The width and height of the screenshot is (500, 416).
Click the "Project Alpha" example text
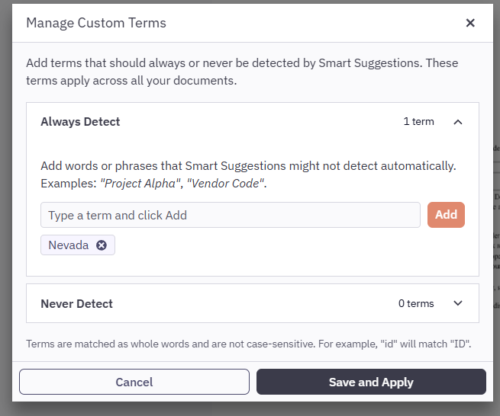[140, 184]
